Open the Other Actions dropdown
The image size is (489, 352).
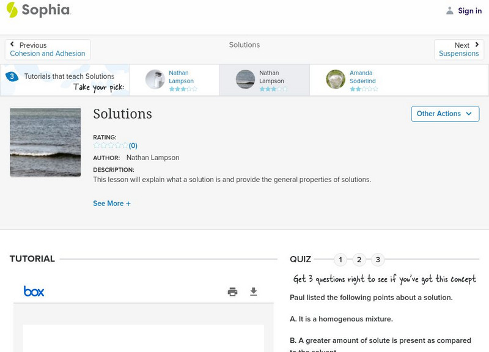(x=445, y=114)
